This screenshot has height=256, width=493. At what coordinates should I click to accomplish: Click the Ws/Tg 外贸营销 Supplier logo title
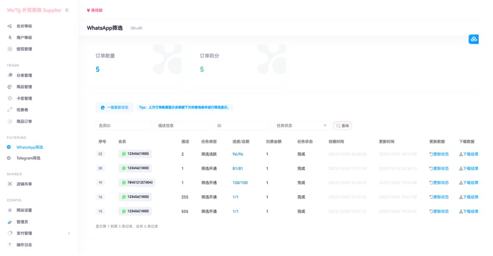tap(34, 10)
